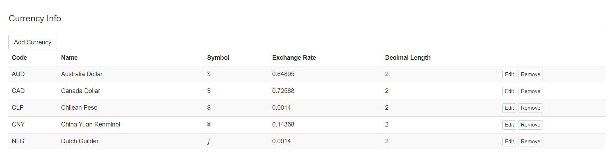Edit the Dutch Guilder currency
616x152 pixels.
pyautogui.click(x=509, y=142)
